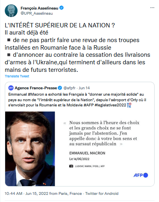Click the Translate Tweet link
159x202 pixels.
tap(17, 76)
